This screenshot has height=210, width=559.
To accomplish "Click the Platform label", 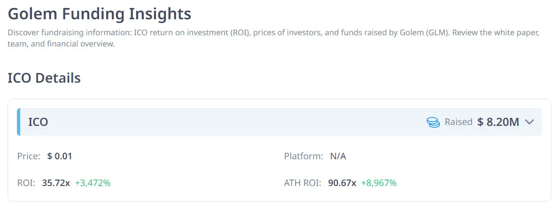I will 303,156.
